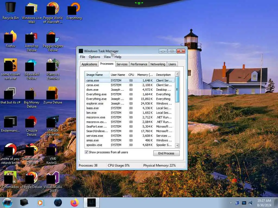Sort by Memory column header
The height and width of the screenshot is (208, 278).
click(x=145, y=75)
